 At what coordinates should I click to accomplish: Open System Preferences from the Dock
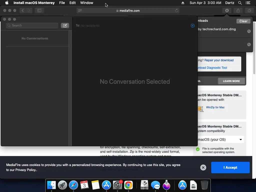tap(117, 185)
